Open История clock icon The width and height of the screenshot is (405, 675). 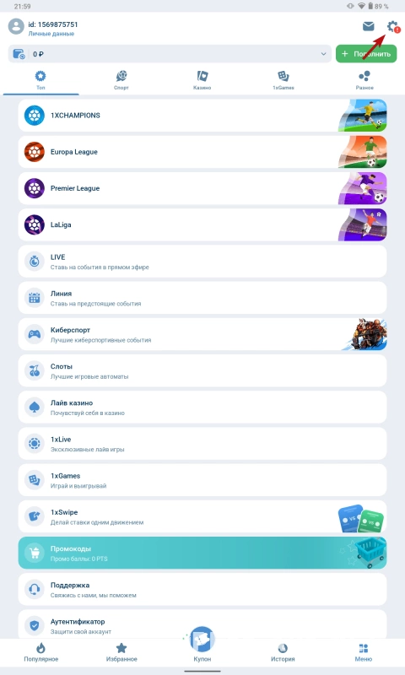(x=283, y=648)
